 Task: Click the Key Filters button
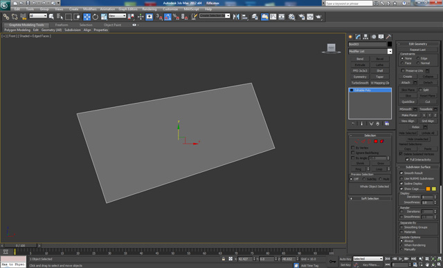371,265
